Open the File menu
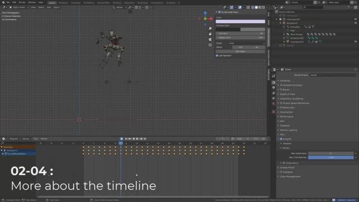The image size is (359, 202). tap(8, 2)
